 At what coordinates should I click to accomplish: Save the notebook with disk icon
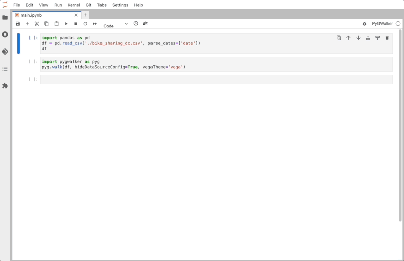click(18, 24)
